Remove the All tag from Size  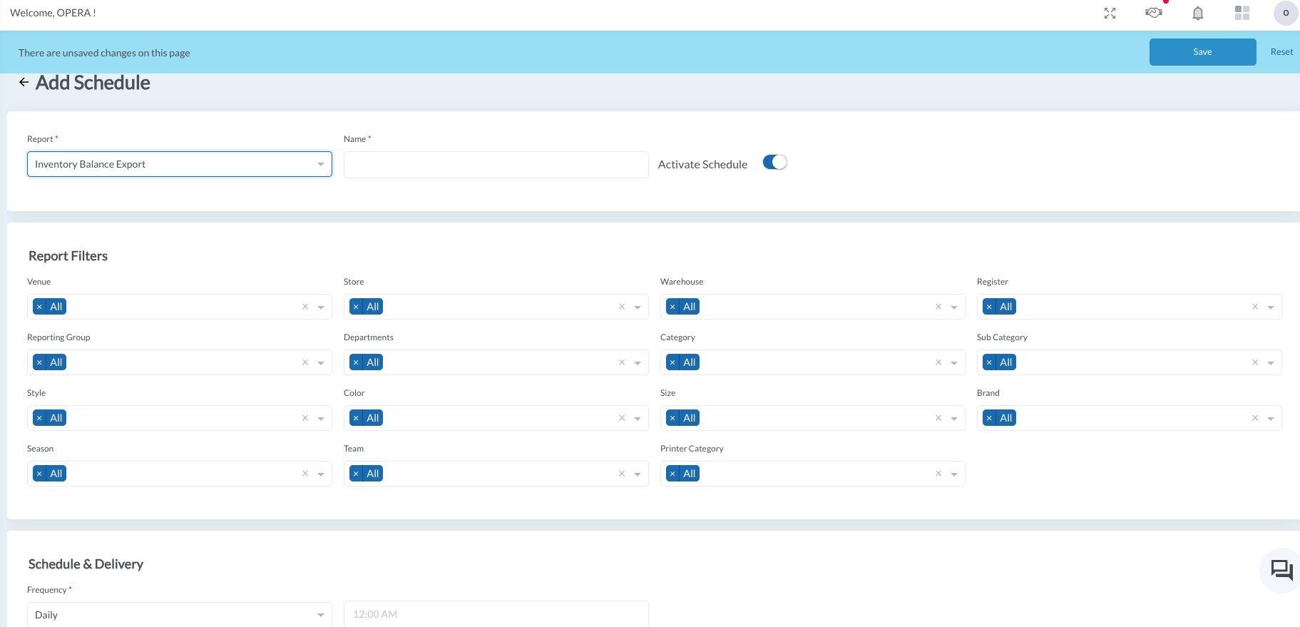click(672, 418)
